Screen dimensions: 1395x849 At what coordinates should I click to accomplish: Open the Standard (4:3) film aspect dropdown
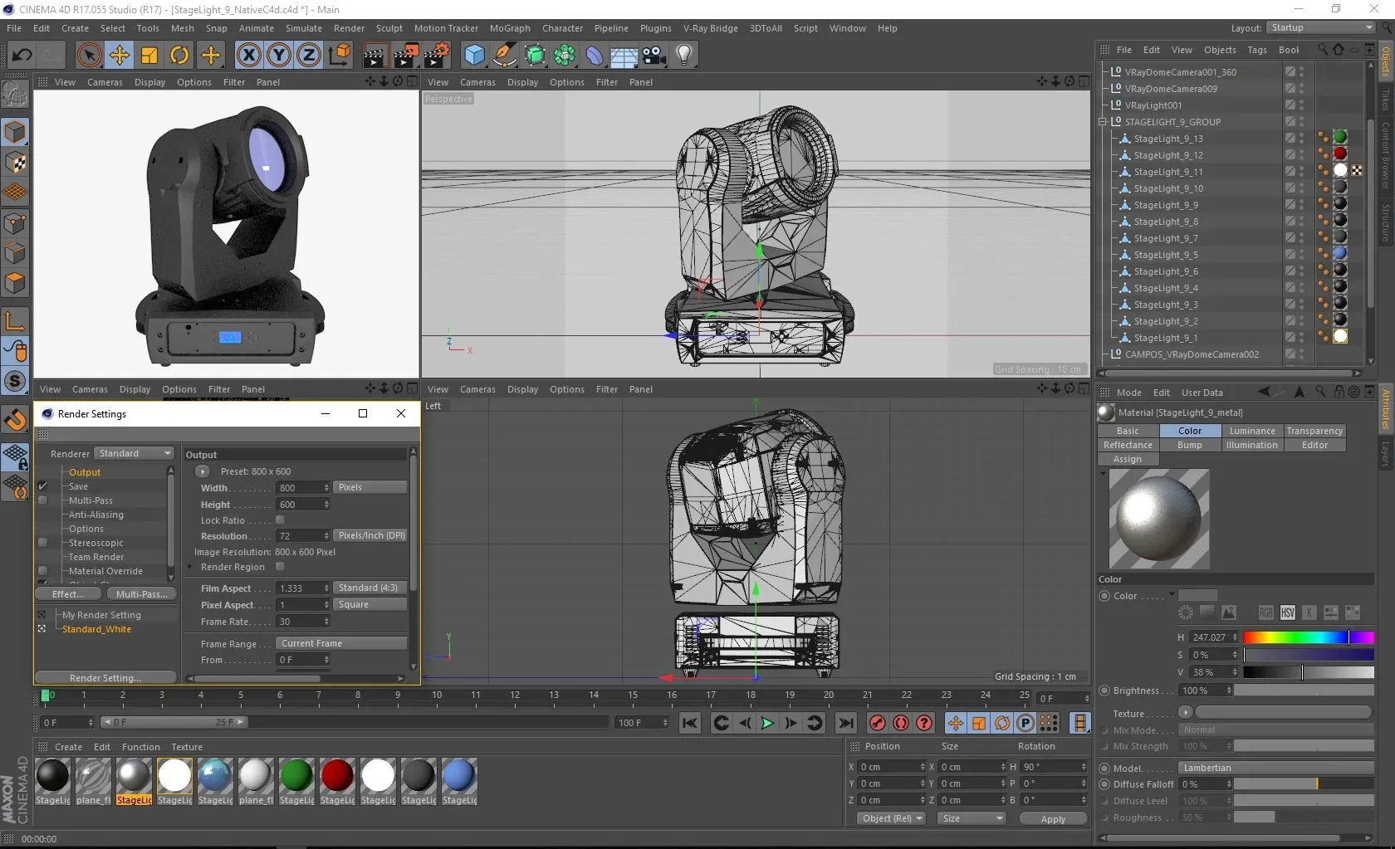tap(370, 588)
